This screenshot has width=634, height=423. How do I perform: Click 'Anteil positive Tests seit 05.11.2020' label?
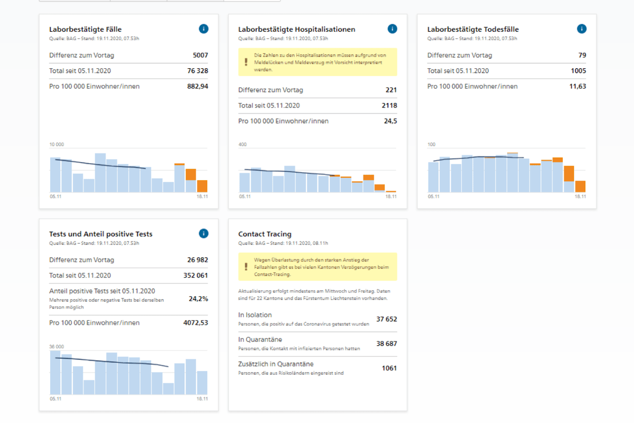(x=102, y=291)
